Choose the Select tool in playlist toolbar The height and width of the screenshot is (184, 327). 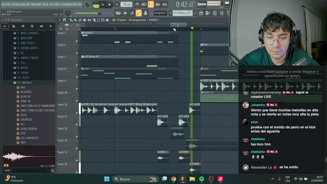98,20
